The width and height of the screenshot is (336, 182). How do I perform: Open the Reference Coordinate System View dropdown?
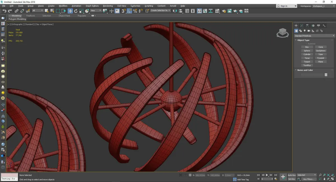coord(96,11)
